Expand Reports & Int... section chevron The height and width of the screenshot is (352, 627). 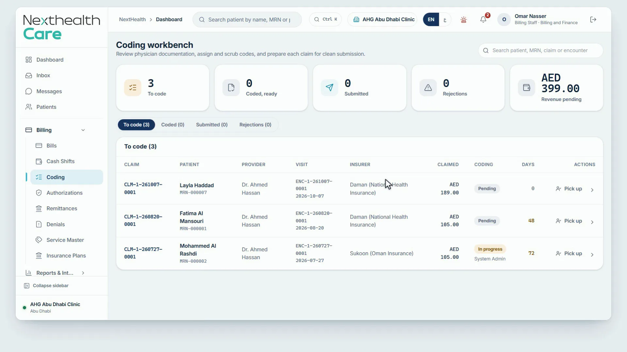[x=83, y=273]
